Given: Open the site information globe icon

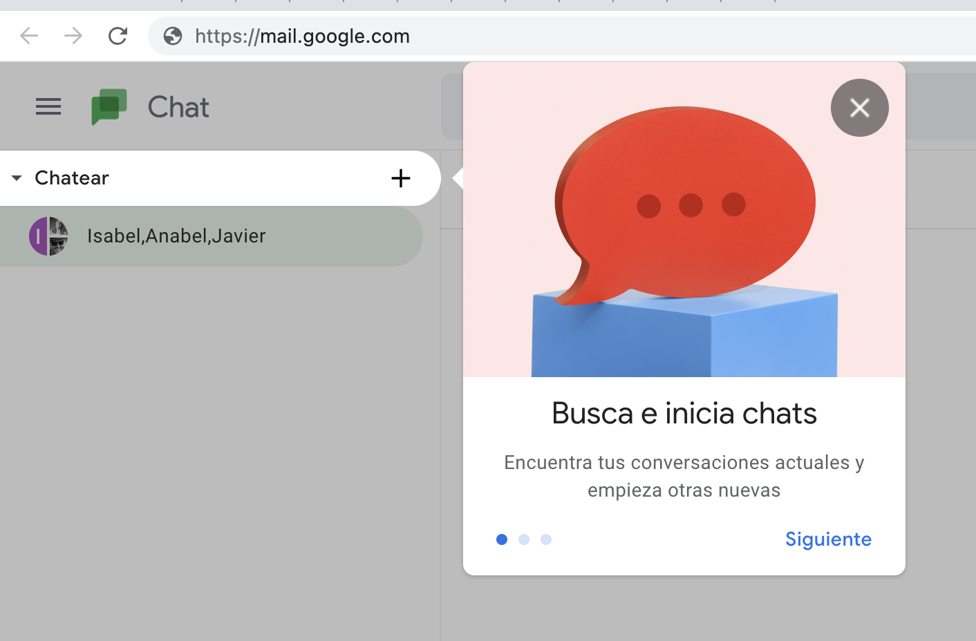Looking at the screenshot, I should pos(173,36).
